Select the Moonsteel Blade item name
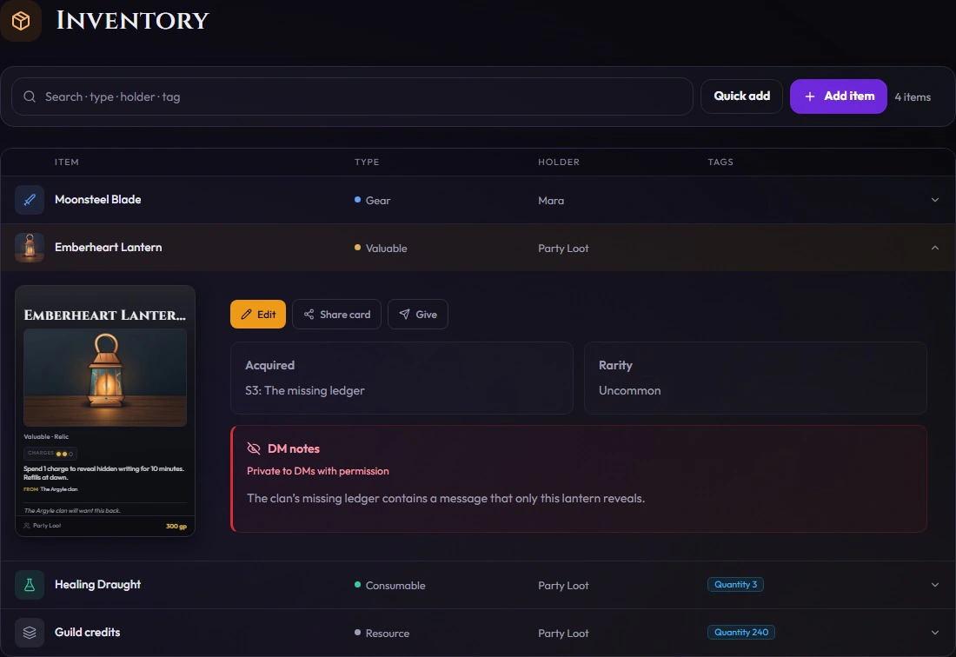The width and height of the screenshot is (956, 657). coord(97,200)
